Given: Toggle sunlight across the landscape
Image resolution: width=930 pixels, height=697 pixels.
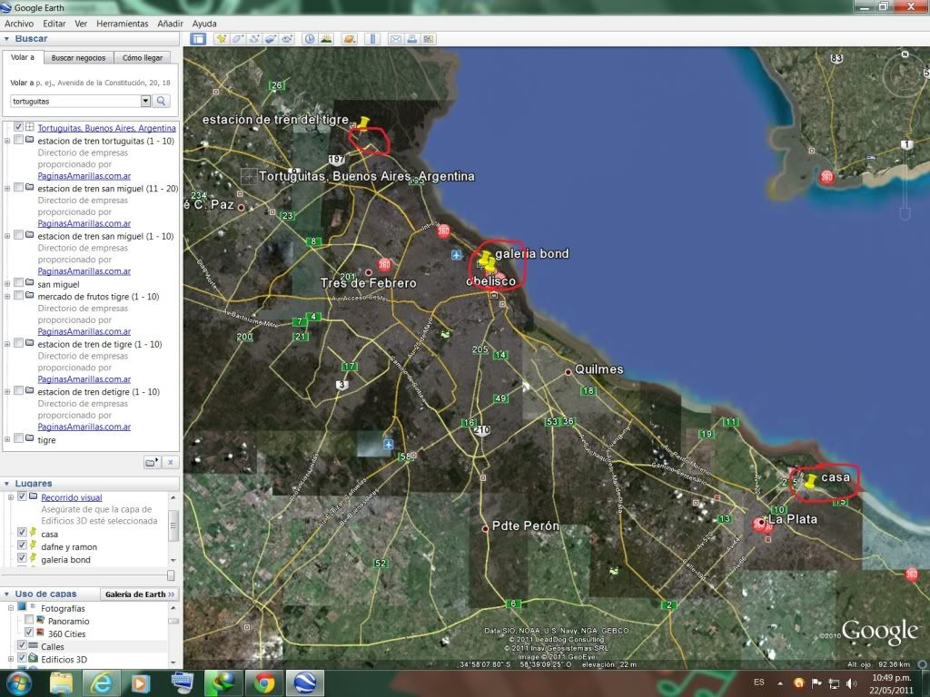Looking at the screenshot, I should pos(326,39).
